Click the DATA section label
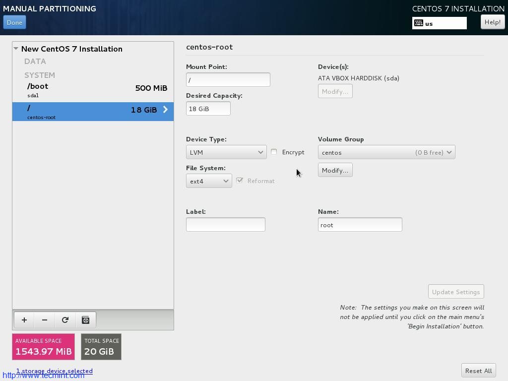 35,61
